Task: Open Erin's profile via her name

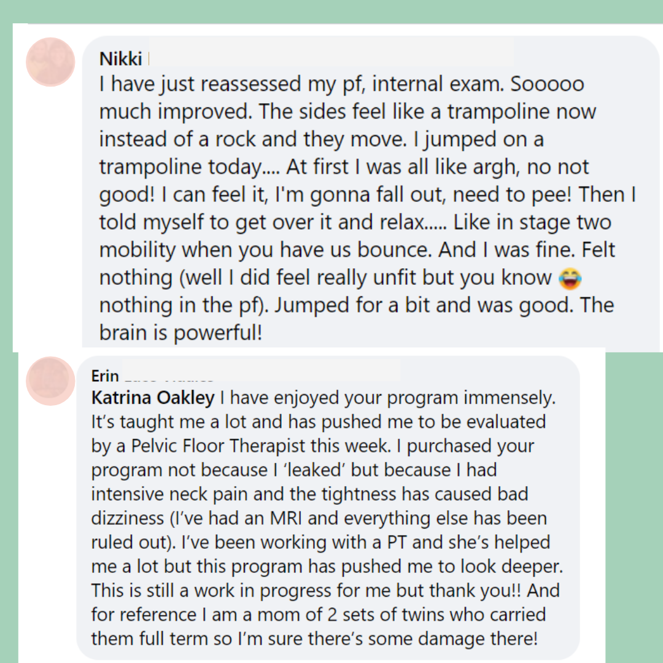Action: pos(105,376)
